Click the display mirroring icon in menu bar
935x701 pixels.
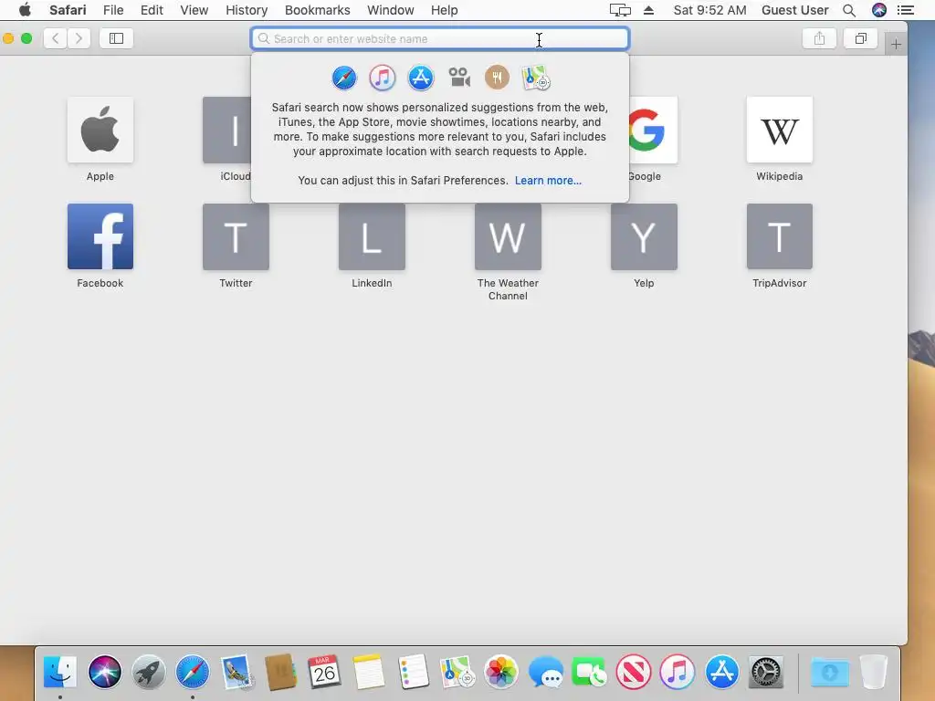tap(620, 10)
